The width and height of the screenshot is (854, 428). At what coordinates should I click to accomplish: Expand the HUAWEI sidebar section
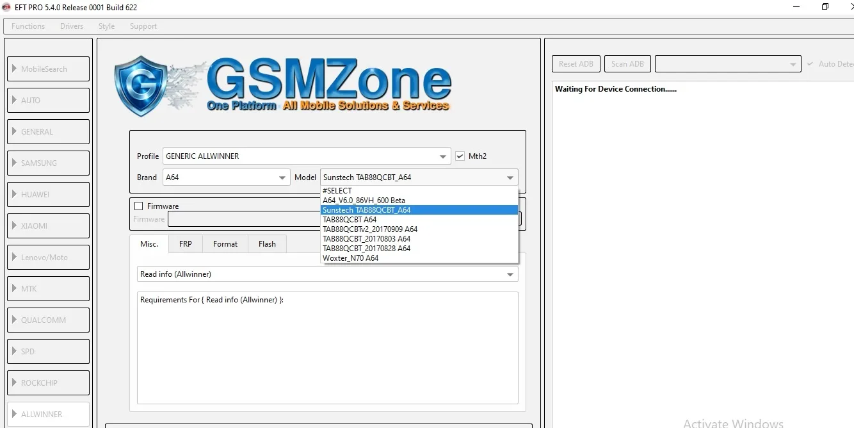click(48, 195)
